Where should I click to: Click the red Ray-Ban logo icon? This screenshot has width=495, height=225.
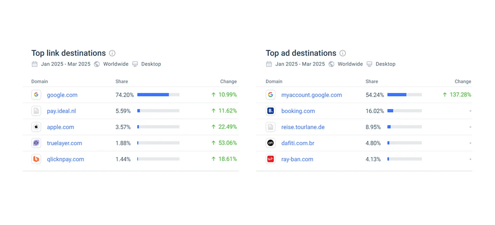(271, 159)
